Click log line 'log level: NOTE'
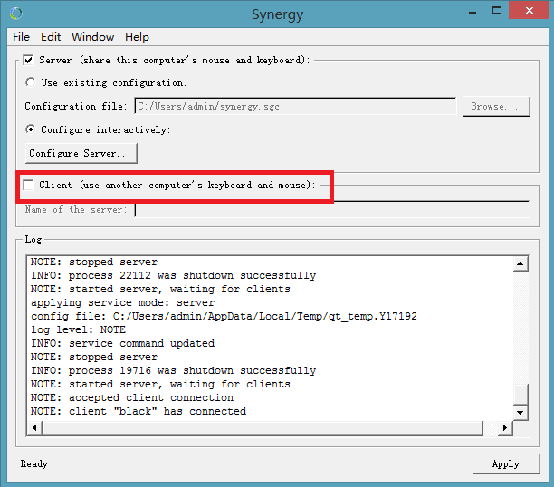Viewport: 554px width, 487px height. pyautogui.click(x=78, y=329)
